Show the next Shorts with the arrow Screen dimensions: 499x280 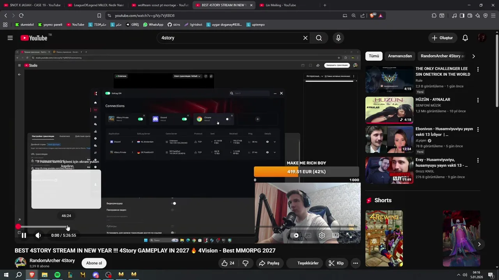click(x=479, y=244)
